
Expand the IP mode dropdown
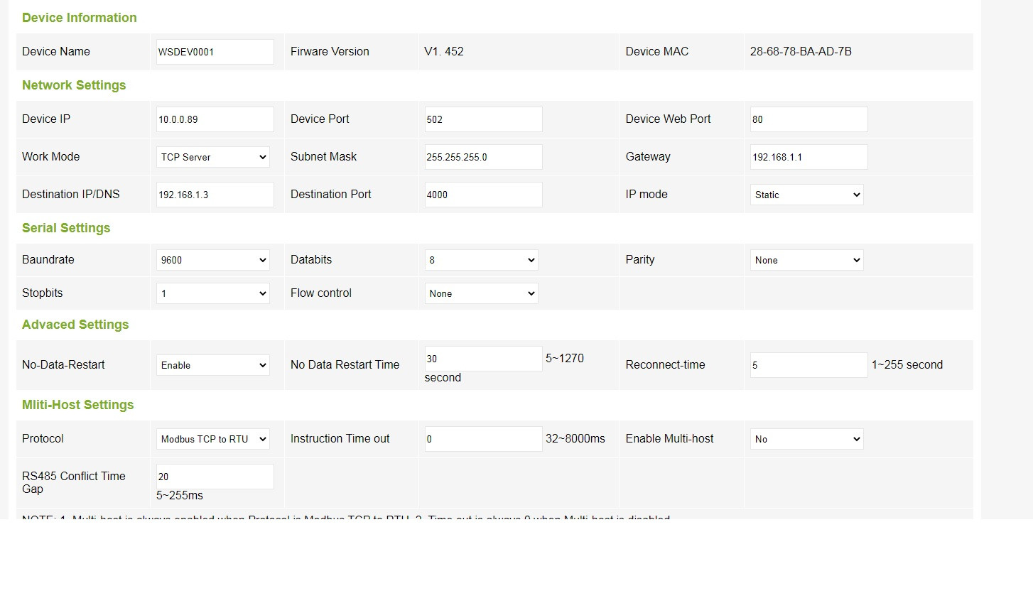806,195
